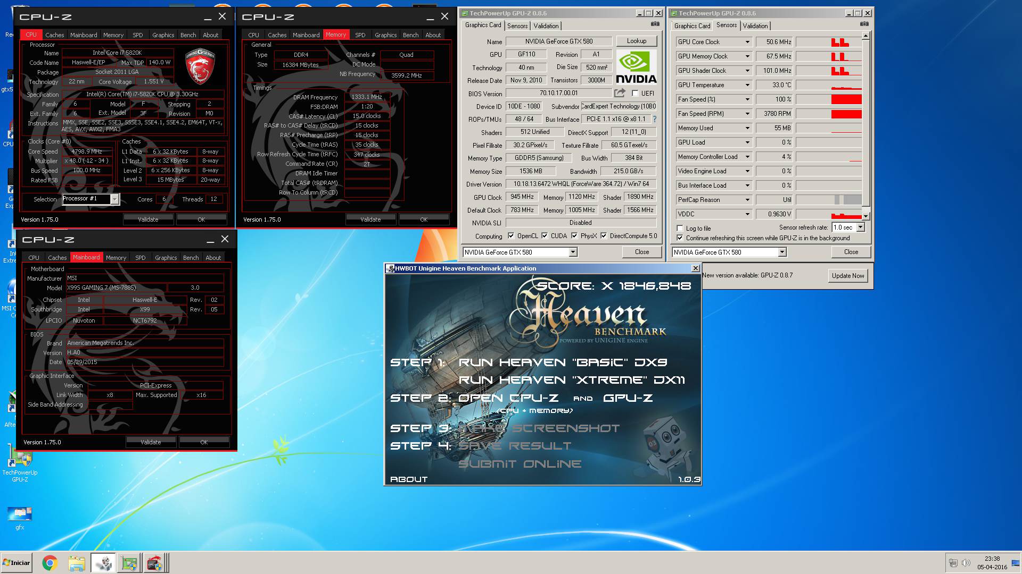Expand the GPU Temperature sensor dropdown
This screenshot has height=574, width=1022.
[747, 85]
